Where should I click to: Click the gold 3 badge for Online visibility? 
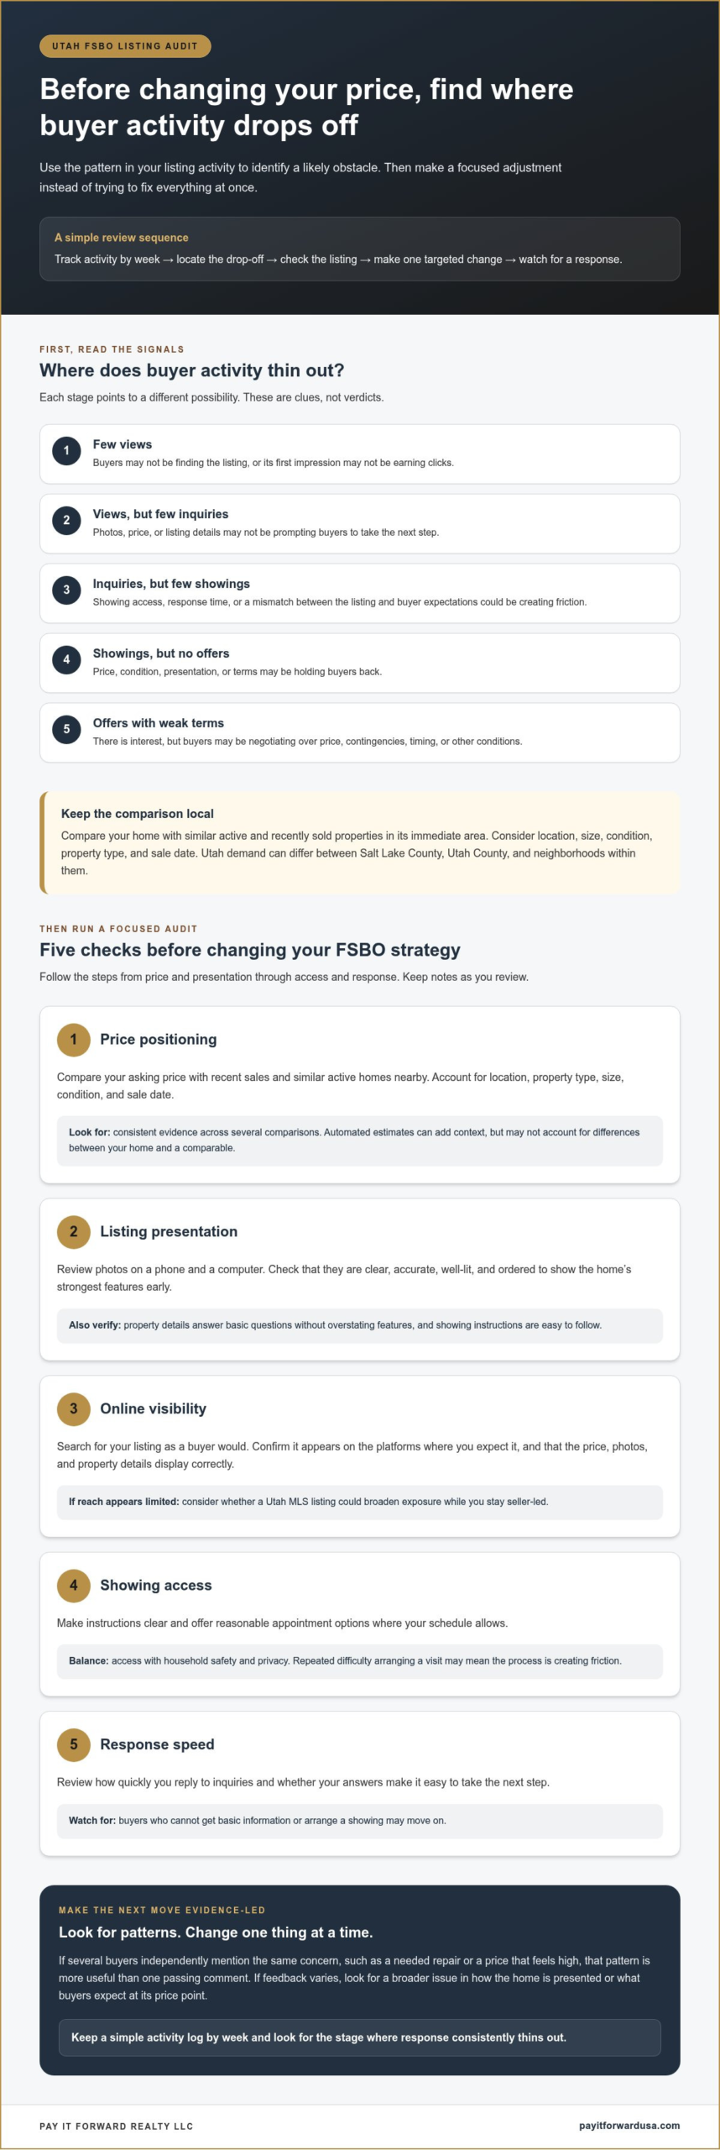pyautogui.click(x=74, y=1409)
